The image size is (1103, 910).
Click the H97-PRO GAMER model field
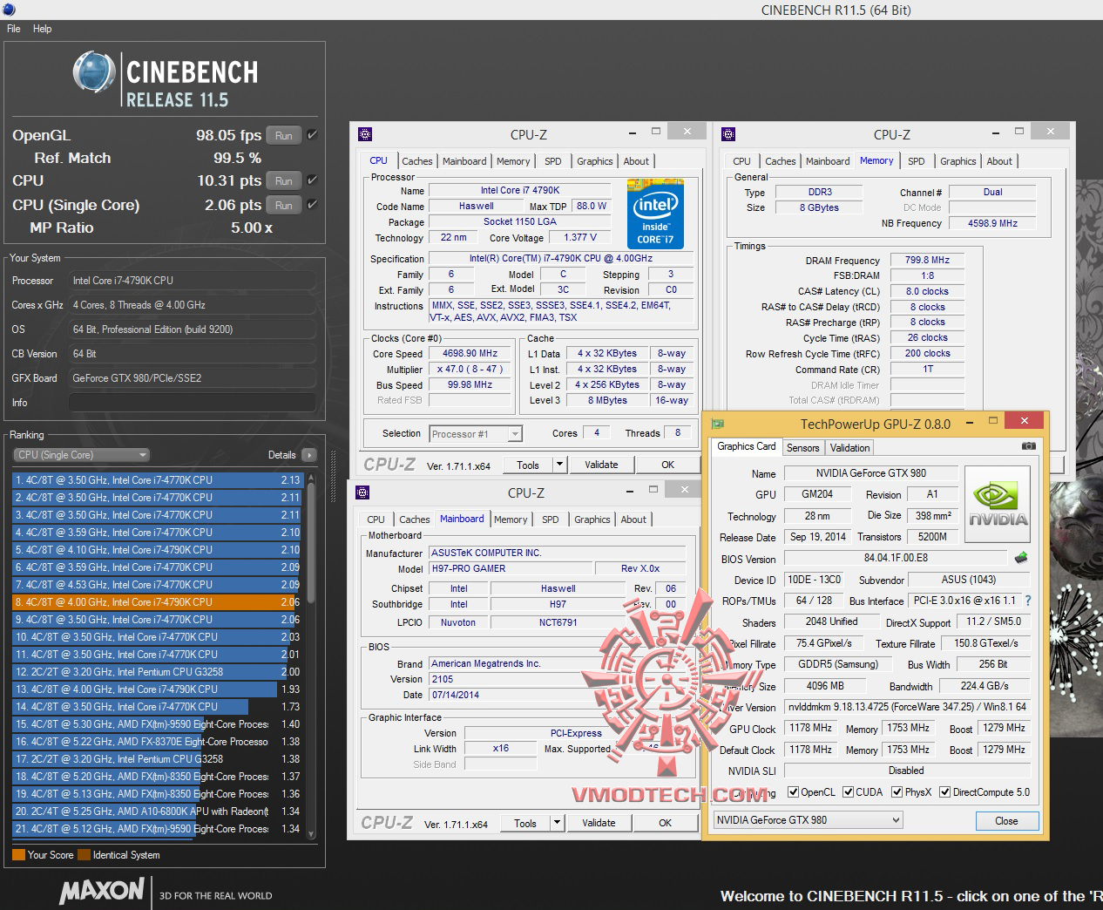[x=511, y=568]
